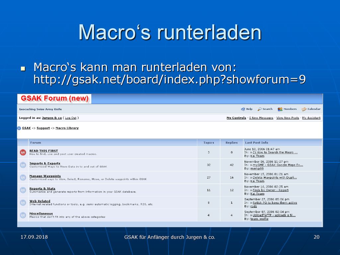Check the 0 New Messages link
Viewport: 340px width, 255px height.
[261, 118]
